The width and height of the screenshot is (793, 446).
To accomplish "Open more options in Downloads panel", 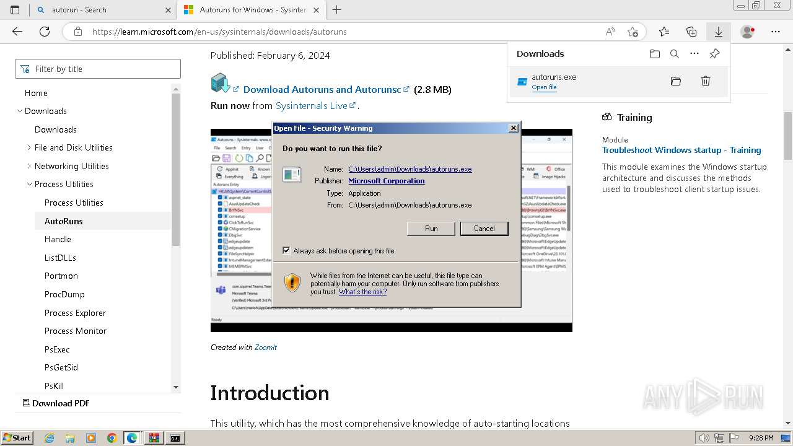I will [694, 54].
